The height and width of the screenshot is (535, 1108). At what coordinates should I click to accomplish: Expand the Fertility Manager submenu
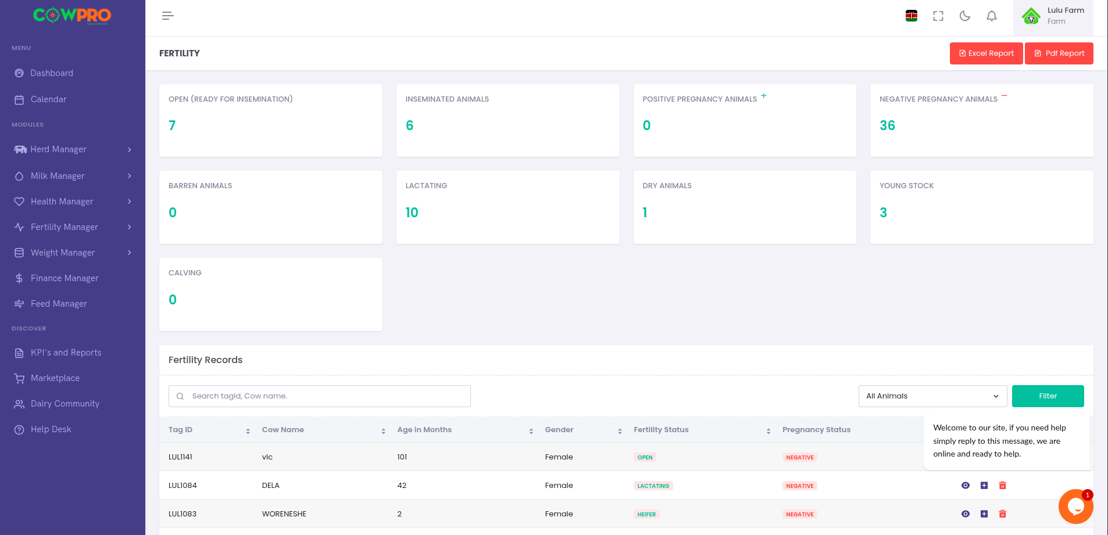[x=73, y=227]
